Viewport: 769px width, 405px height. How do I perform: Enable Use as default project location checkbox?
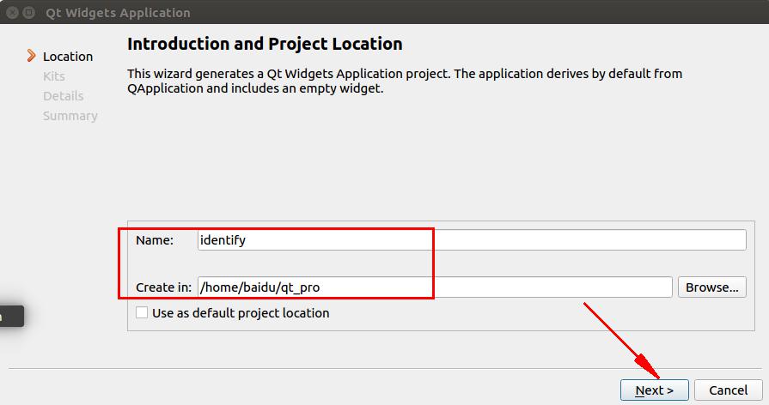point(142,313)
